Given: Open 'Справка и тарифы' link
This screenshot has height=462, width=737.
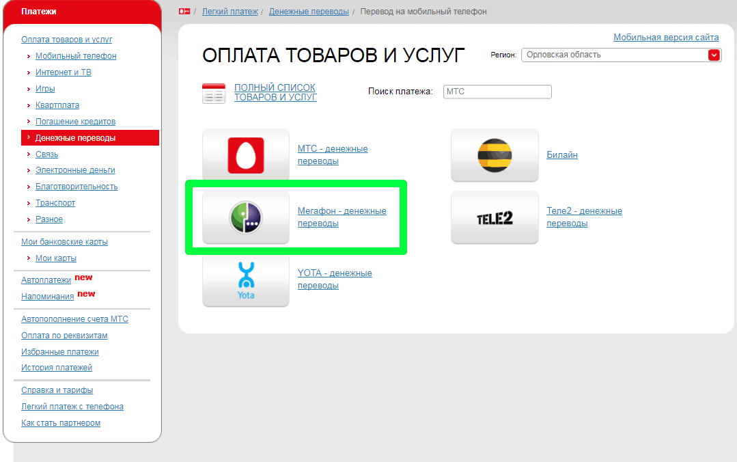Looking at the screenshot, I should coord(57,390).
